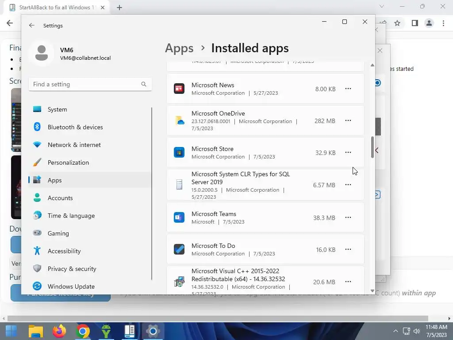Screen dimensions: 453x340
Task: Select the Apps category in sidebar
Action: [89, 180]
